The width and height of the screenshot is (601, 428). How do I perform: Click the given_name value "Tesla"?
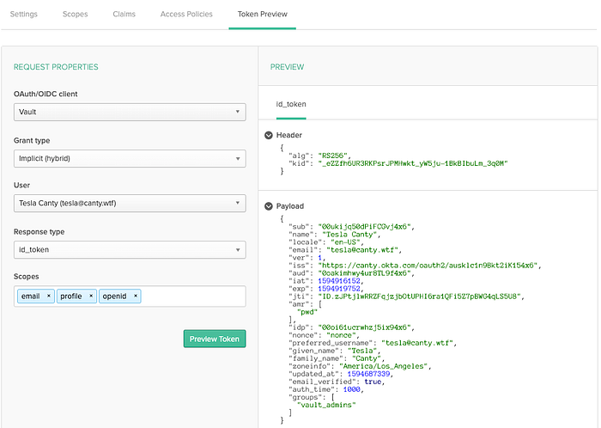(x=362, y=351)
